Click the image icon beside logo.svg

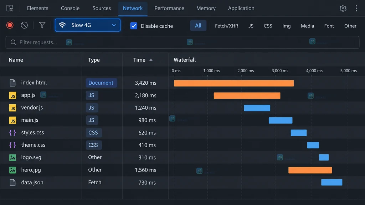[x=12, y=158]
